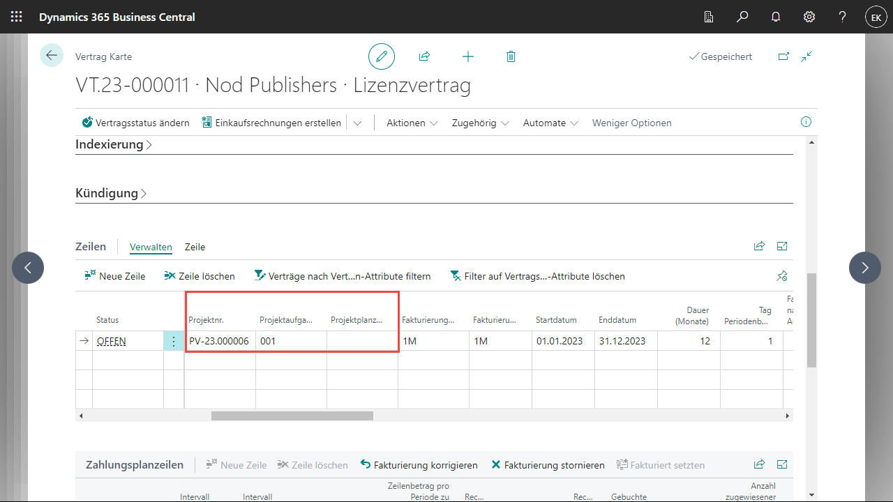
Task: Open the app launcher waffle icon
Action: click(17, 17)
